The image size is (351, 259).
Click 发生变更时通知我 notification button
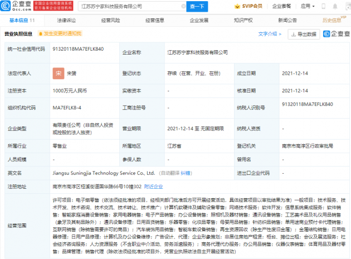60,33
